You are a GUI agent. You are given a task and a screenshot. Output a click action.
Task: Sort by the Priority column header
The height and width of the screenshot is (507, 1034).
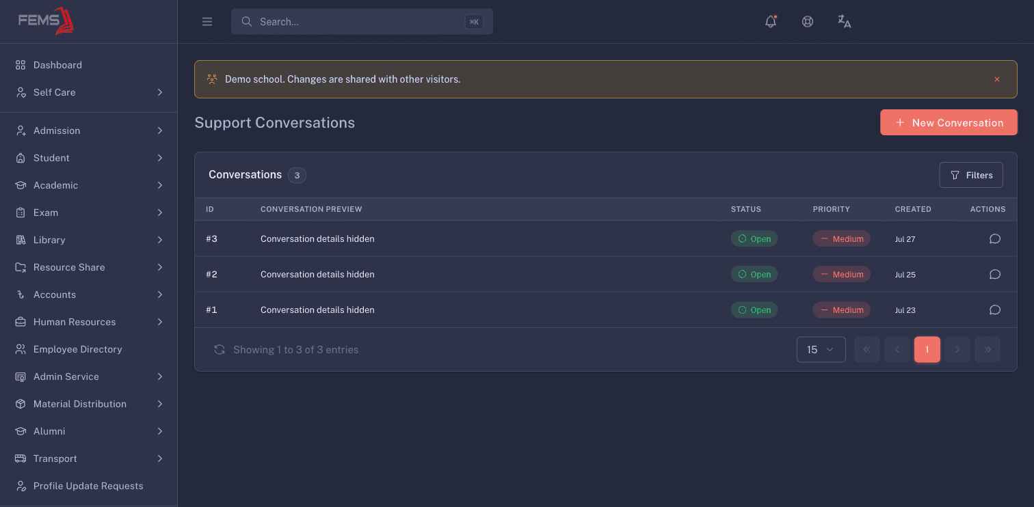[832, 209]
